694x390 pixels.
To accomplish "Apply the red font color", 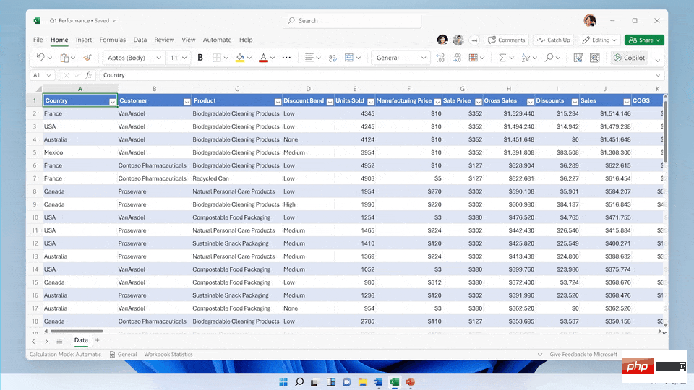I will point(263,58).
